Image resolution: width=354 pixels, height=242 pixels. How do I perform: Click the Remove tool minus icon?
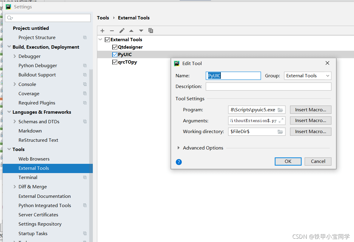point(112,31)
